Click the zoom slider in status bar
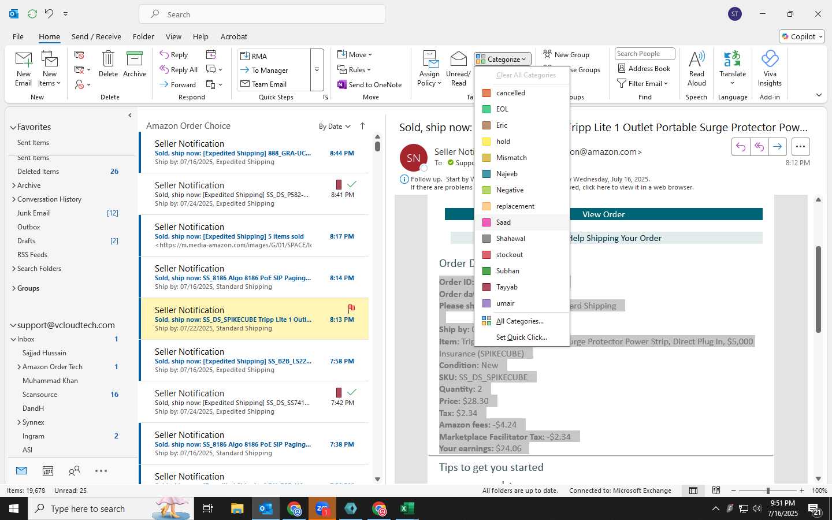Image resolution: width=832 pixels, height=520 pixels. coord(768,491)
